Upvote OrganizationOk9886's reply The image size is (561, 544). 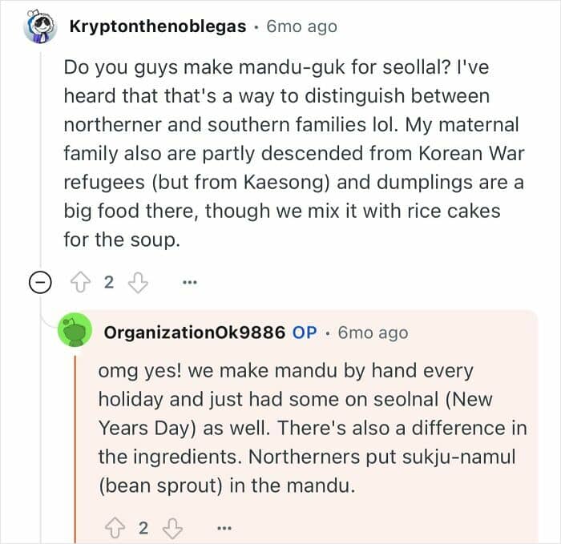point(115,528)
